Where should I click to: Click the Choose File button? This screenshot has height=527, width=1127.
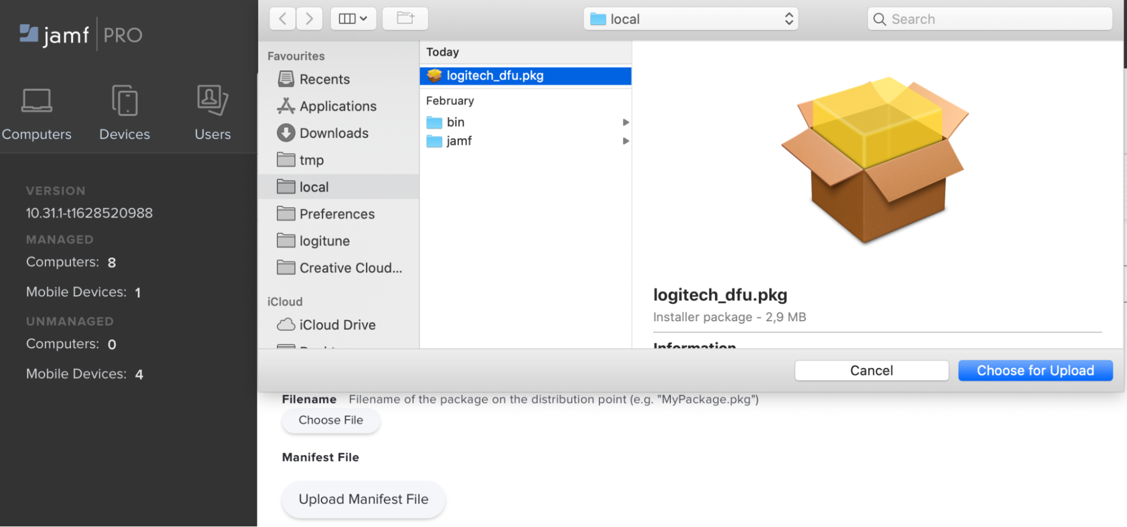(x=331, y=420)
